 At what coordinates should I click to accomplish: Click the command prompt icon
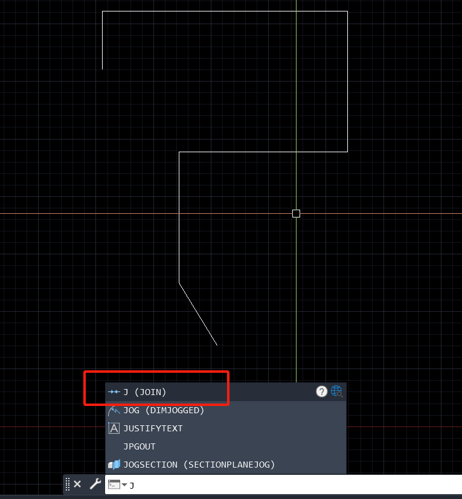[x=114, y=484]
